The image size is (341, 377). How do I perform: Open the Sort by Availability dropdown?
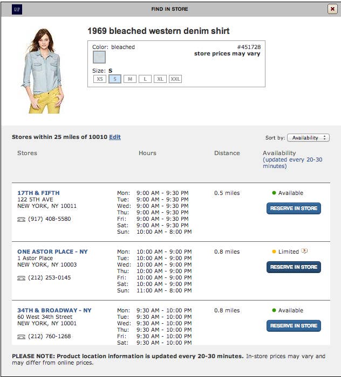308,138
